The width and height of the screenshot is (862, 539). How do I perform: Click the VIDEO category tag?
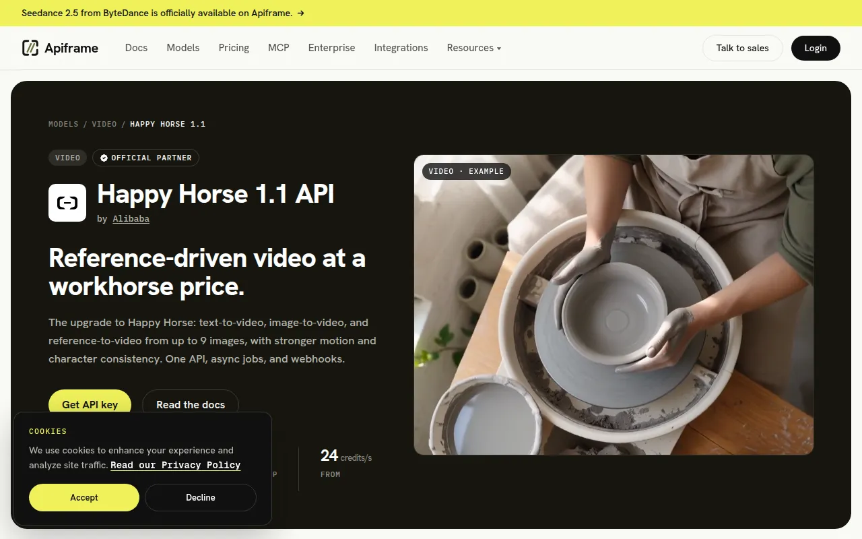click(x=67, y=158)
